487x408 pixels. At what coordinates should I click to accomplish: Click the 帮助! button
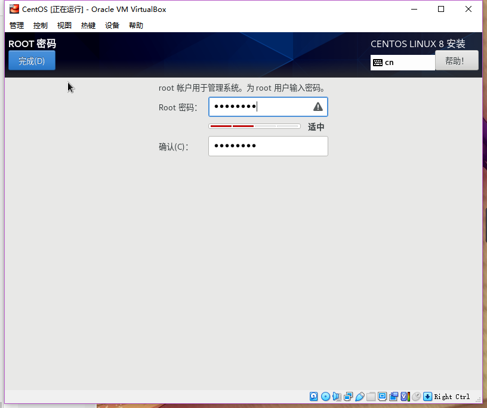(x=457, y=61)
